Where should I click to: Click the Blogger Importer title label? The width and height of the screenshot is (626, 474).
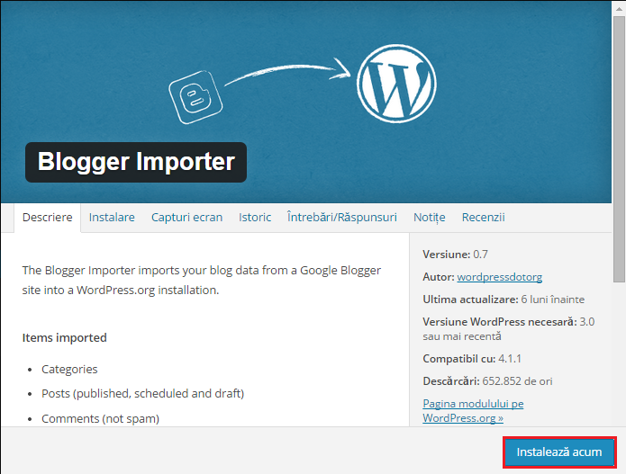coord(136,162)
